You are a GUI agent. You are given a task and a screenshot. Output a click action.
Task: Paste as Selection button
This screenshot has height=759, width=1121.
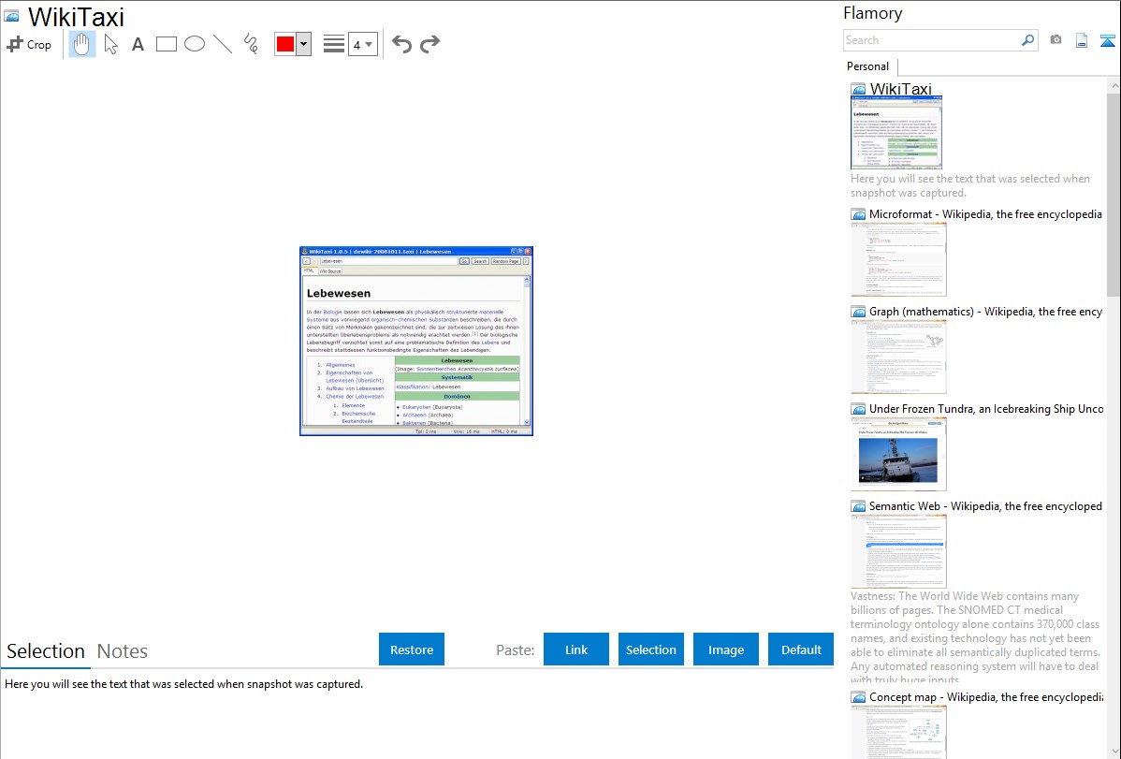(x=650, y=650)
